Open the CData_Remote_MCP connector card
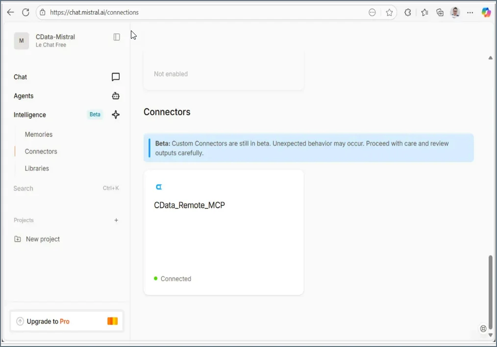Screen dimensions: 497x347 click(224, 233)
